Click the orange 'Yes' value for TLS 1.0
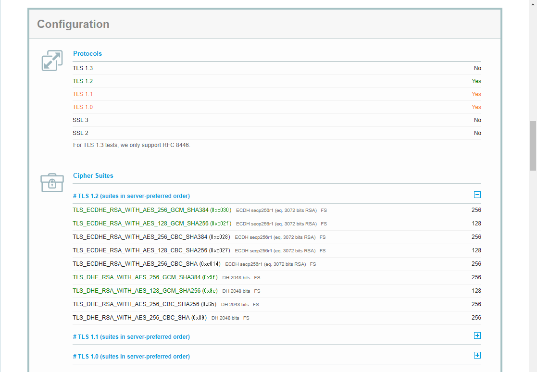The image size is (537, 372). tap(476, 107)
